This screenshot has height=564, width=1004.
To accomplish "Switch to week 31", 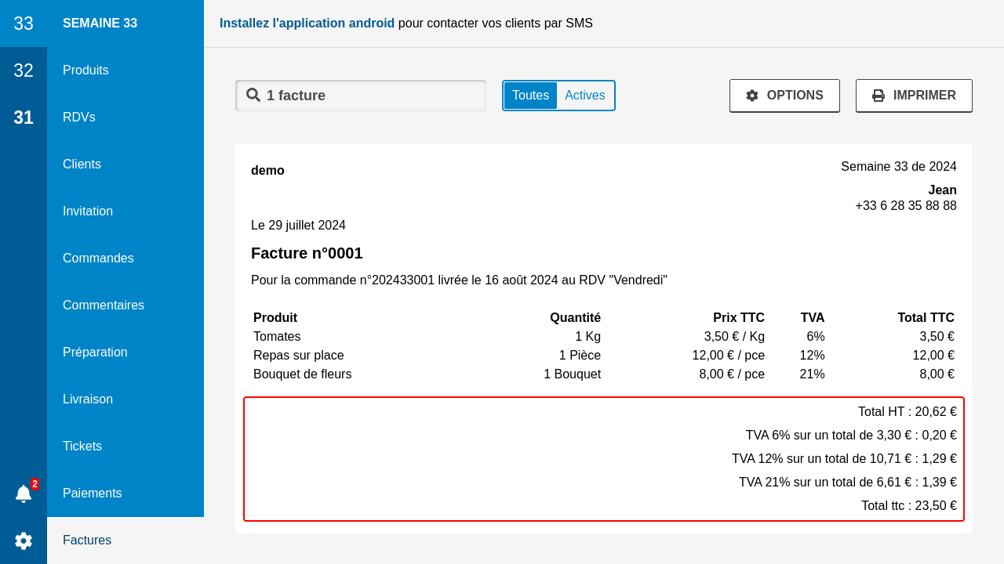I will click(x=24, y=117).
